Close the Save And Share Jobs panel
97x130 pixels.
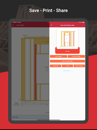point(51,25)
